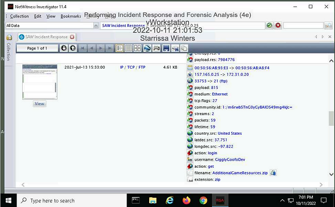Go to next page of sessions
The width and height of the screenshot is (335, 207).
point(101,48)
